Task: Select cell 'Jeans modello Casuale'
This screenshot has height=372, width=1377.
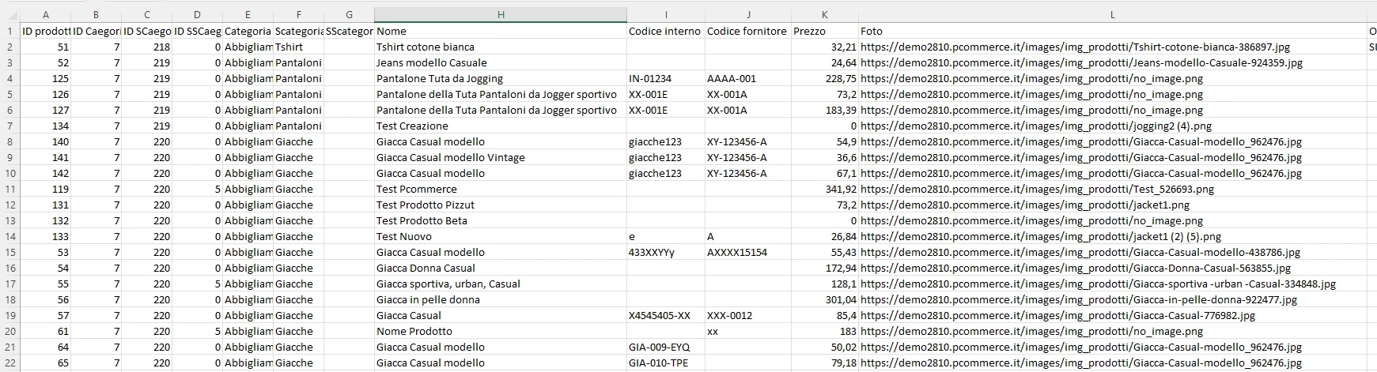Action: (x=501, y=62)
